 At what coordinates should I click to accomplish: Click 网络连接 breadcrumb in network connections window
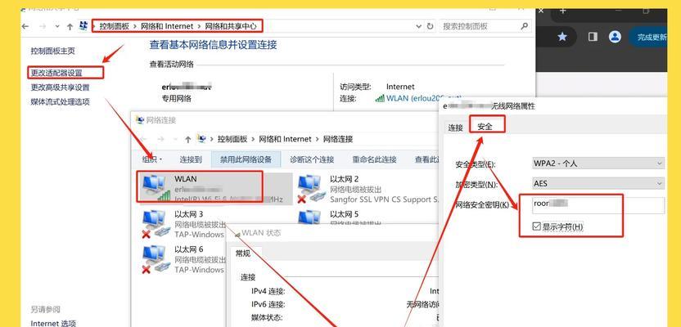[x=338, y=139]
